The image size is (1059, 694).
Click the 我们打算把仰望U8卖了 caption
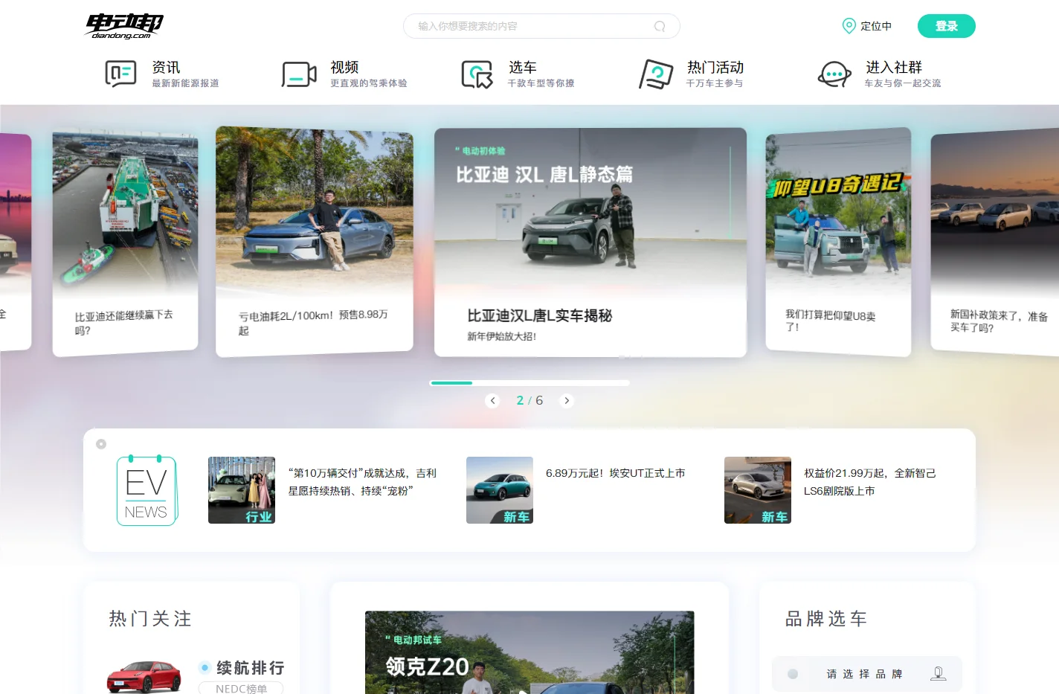pos(831,321)
